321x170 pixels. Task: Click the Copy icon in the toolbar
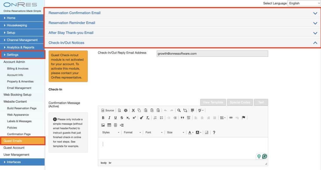139,110
